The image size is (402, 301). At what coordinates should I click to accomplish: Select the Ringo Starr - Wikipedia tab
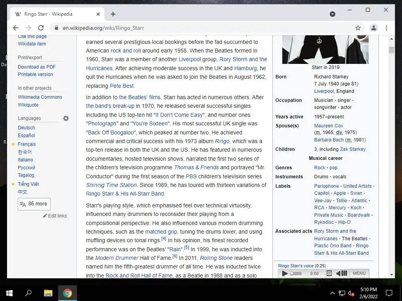point(57,14)
